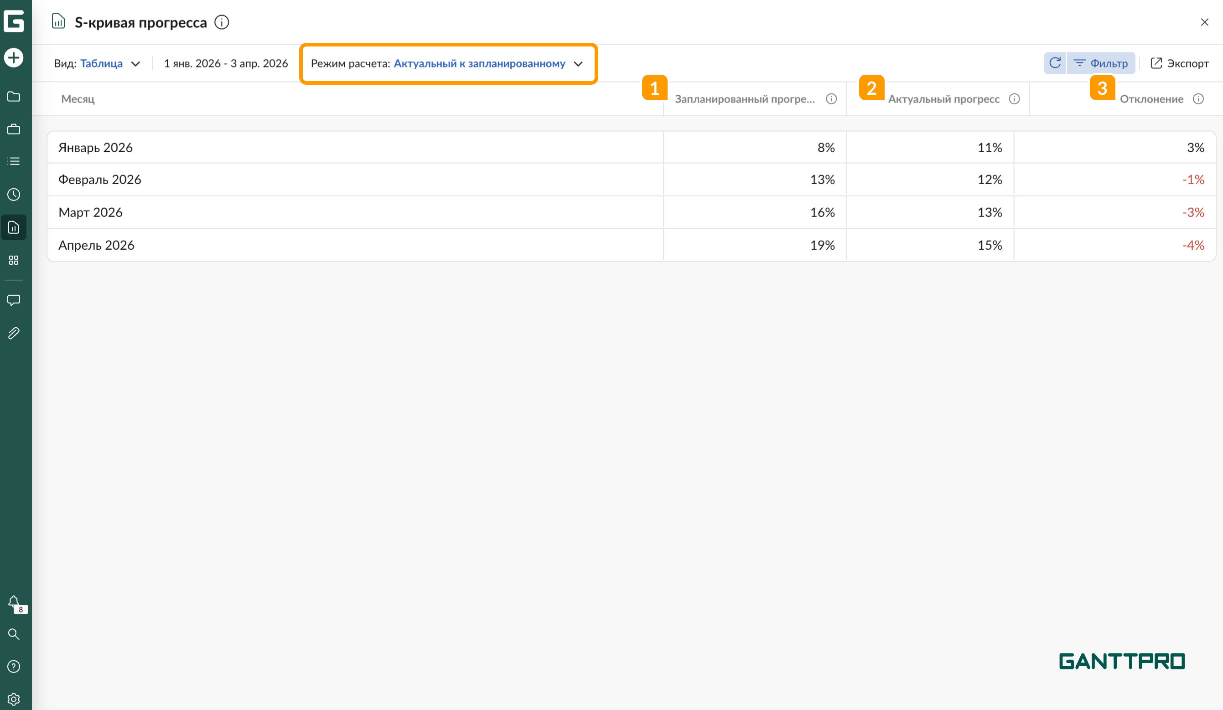Screen dimensions: 1223x710
Task: Click info icon beside Отклонение column header
Action: pyautogui.click(x=1198, y=99)
